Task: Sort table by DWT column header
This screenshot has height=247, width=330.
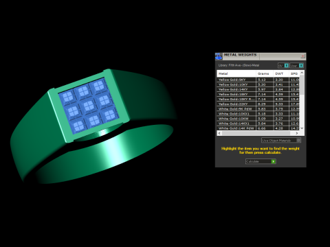Action: [x=281, y=73]
